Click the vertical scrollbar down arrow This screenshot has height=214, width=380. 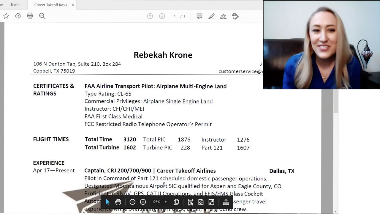[x=335, y=211]
